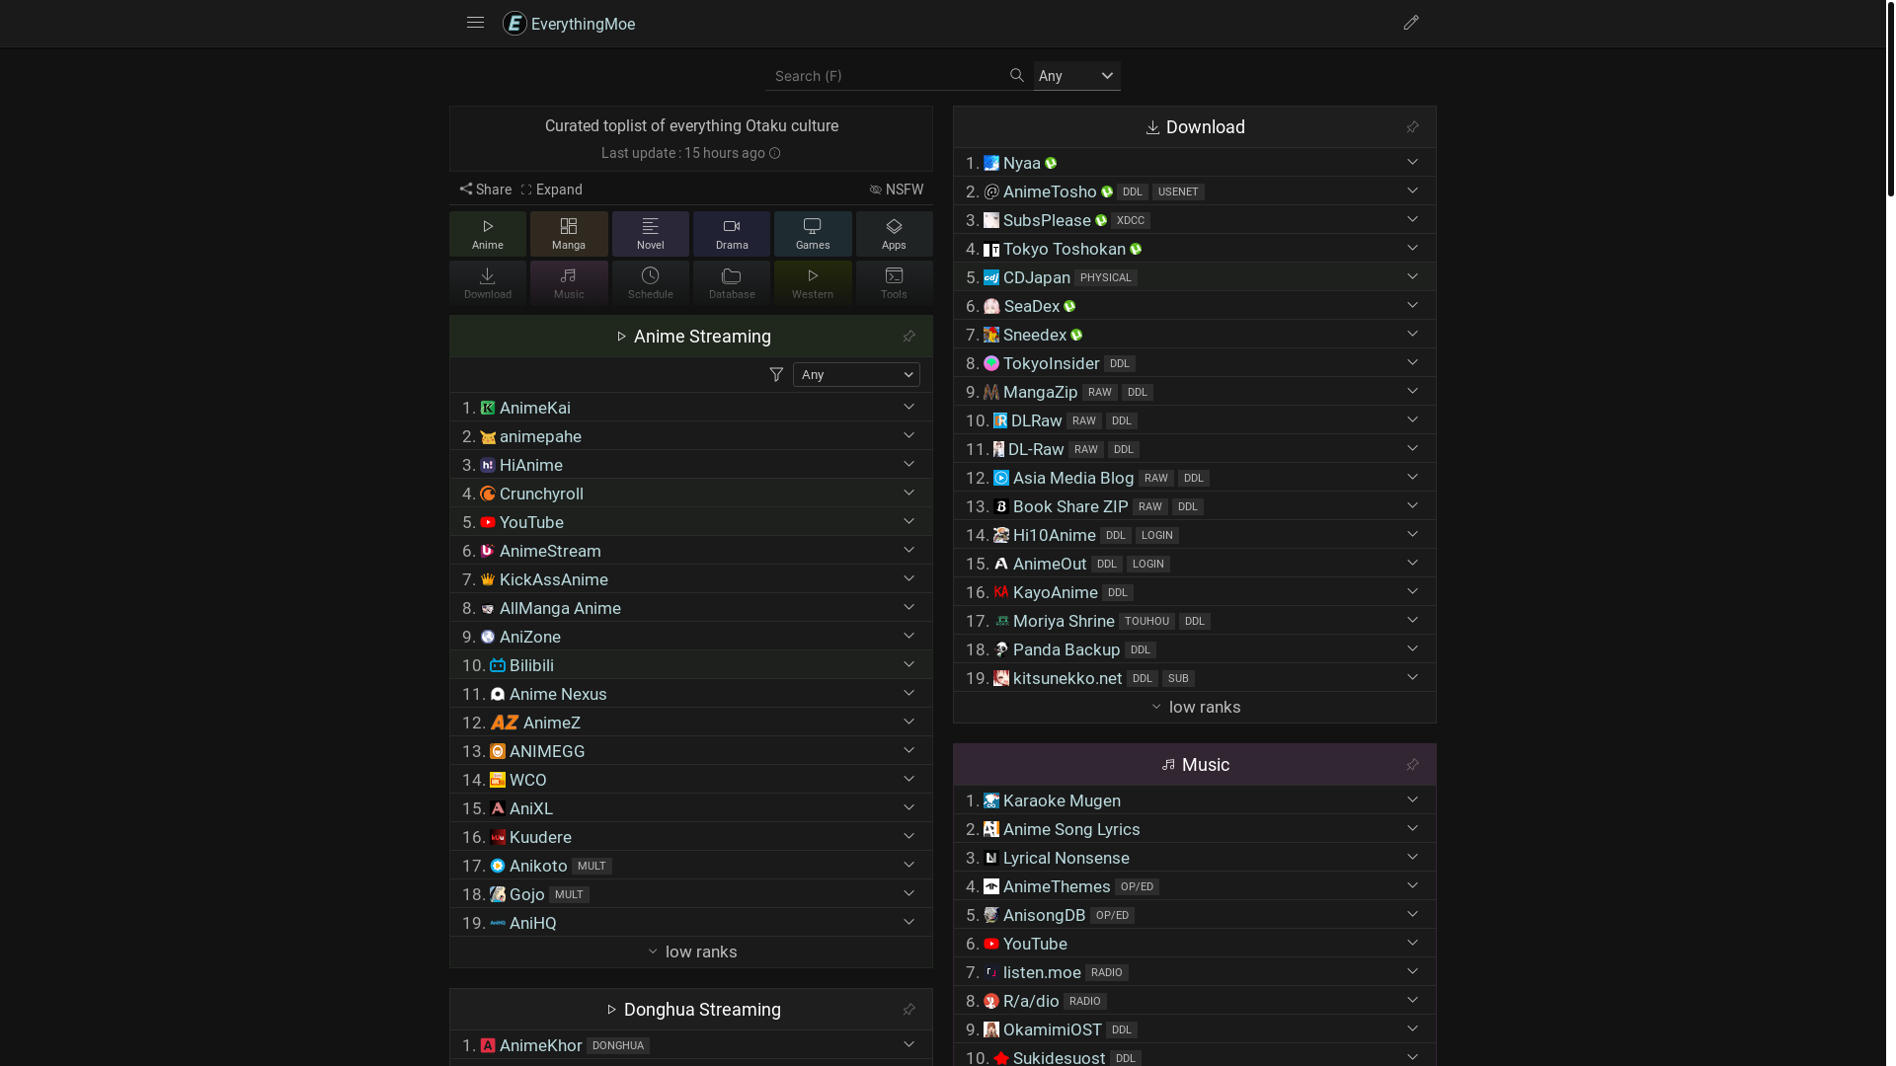Click the YouTube favicon in Music list
This screenshot has width=1896, height=1066.
[991, 944]
